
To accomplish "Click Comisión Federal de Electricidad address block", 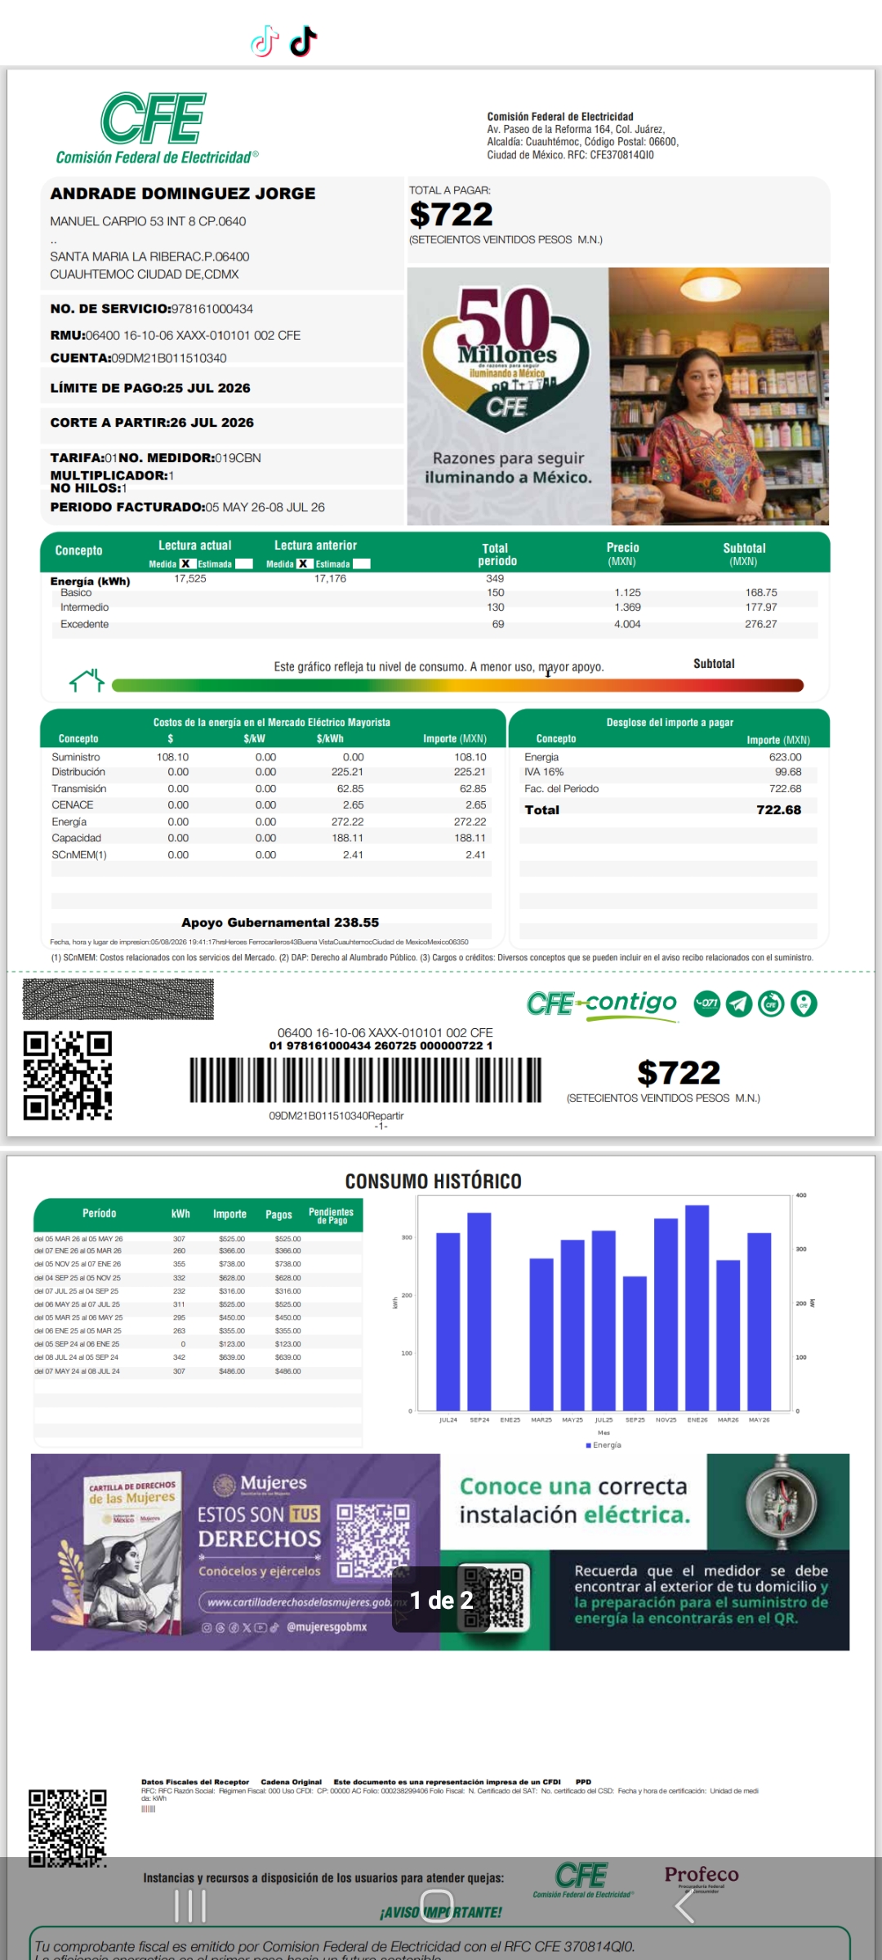I will tap(583, 136).
